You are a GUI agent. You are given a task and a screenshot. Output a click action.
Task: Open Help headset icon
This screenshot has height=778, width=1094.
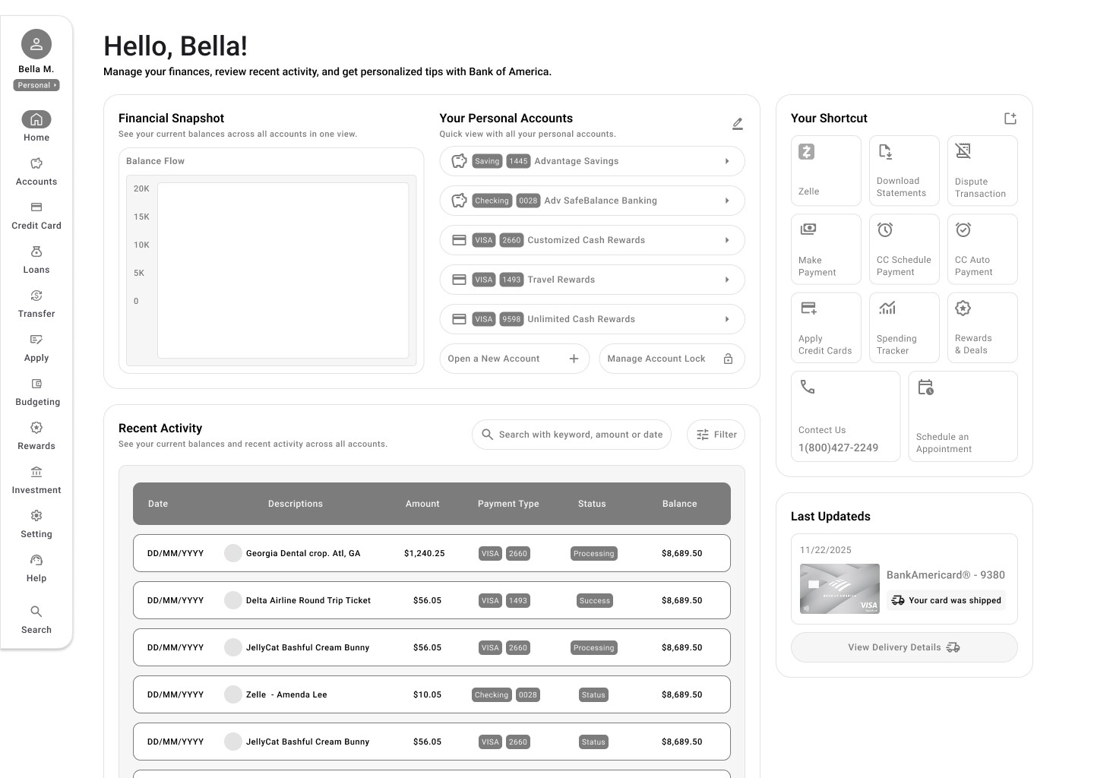(x=36, y=560)
